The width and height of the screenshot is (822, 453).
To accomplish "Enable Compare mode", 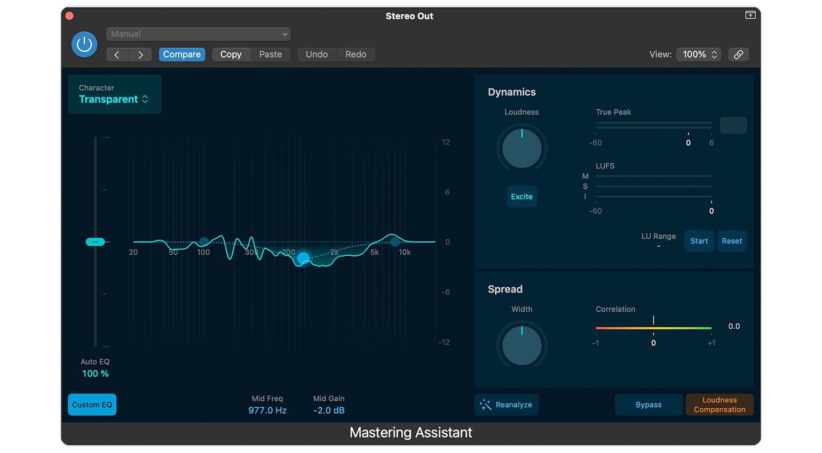I will 181,54.
